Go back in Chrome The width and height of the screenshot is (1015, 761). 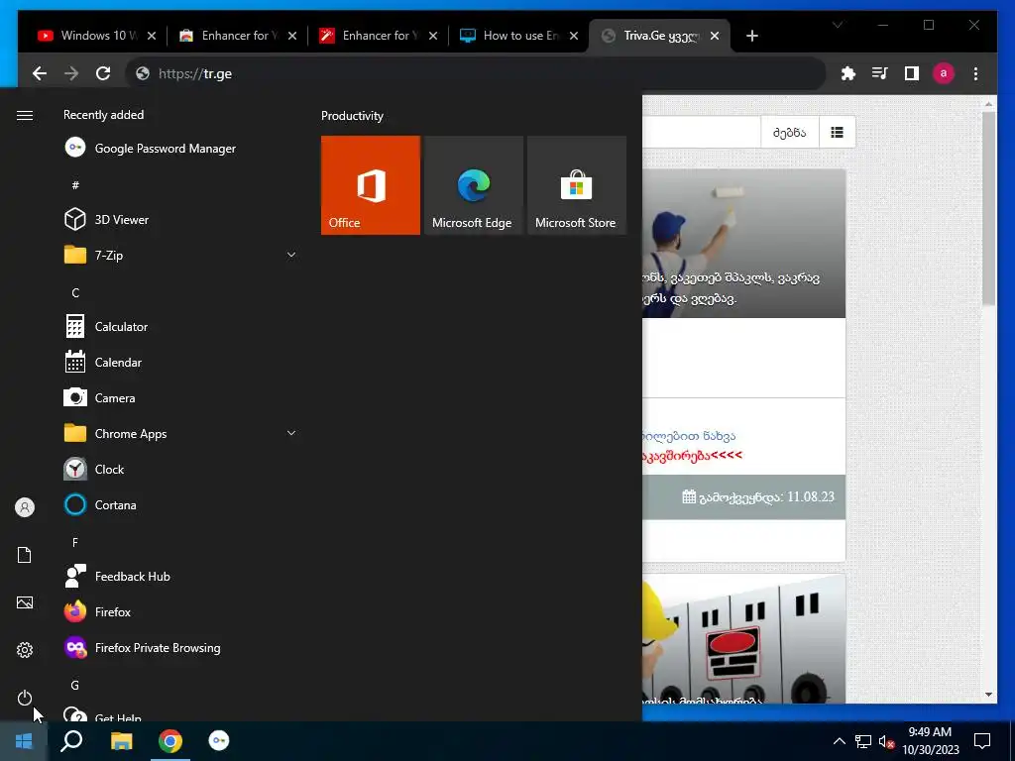[40, 73]
